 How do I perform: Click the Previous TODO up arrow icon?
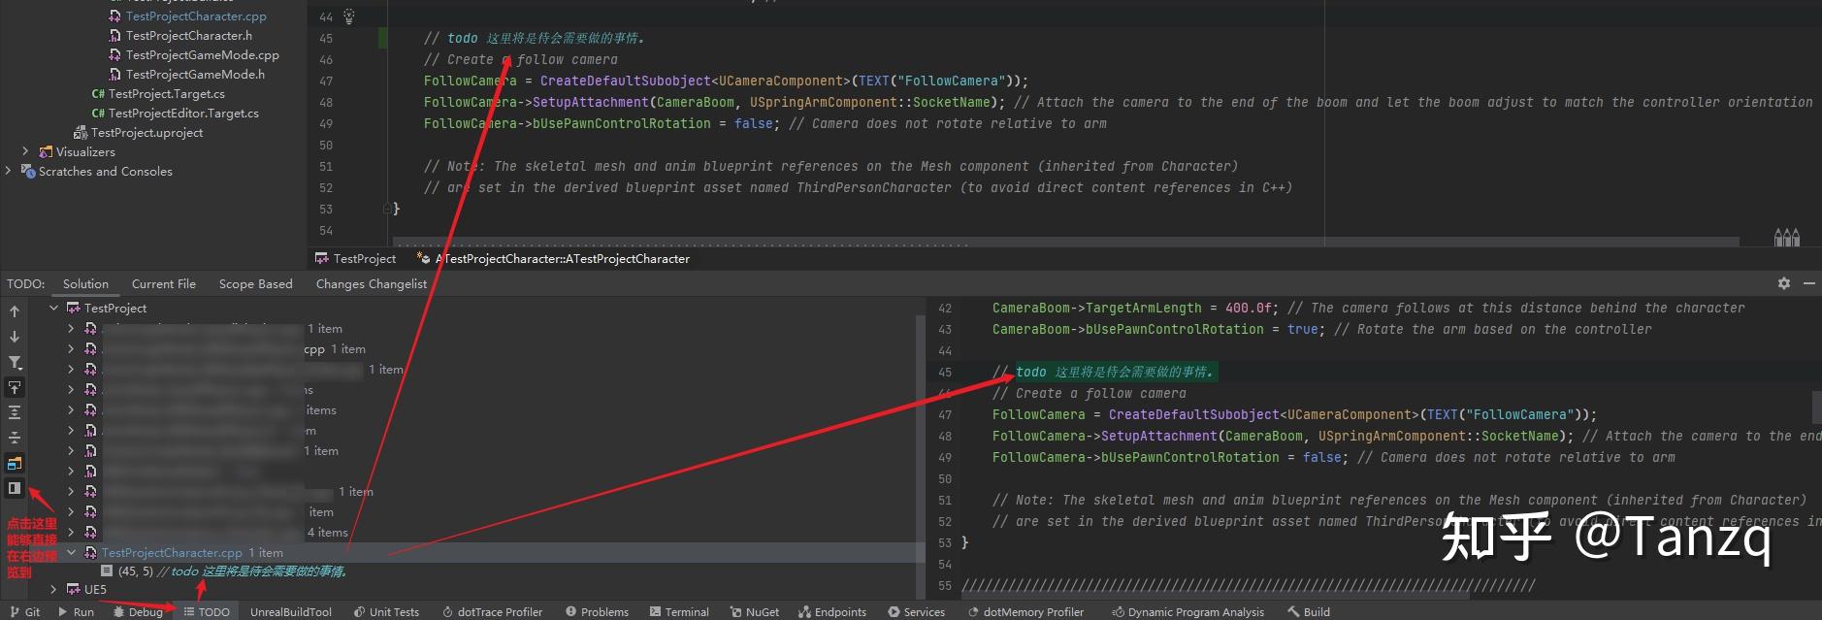point(15,311)
